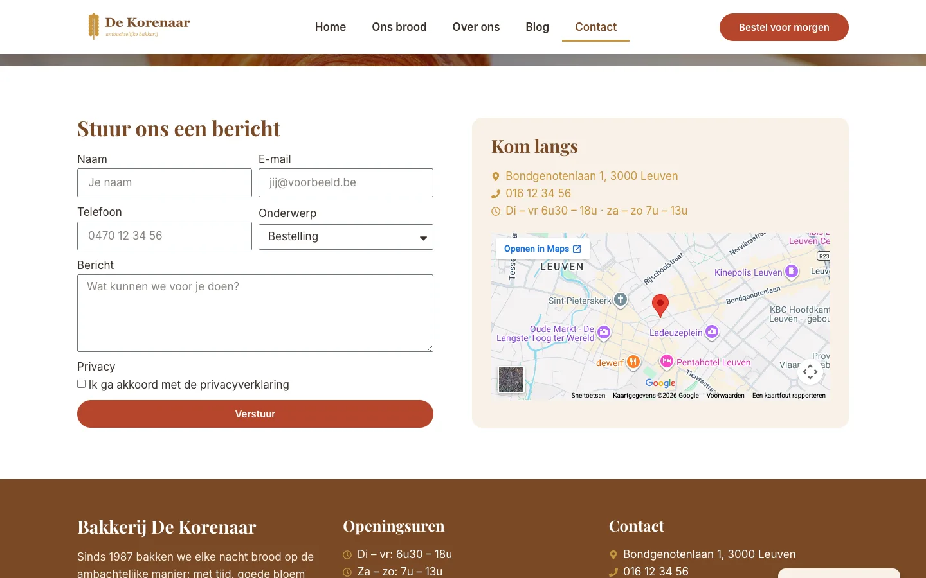This screenshot has height=578, width=926.
Task: Focus the Naam input field
Action: pyautogui.click(x=165, y=183)
